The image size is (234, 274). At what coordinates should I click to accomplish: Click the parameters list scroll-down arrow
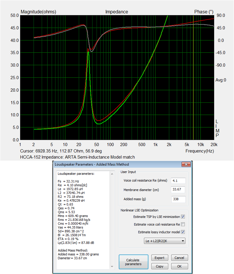[112, 267]
